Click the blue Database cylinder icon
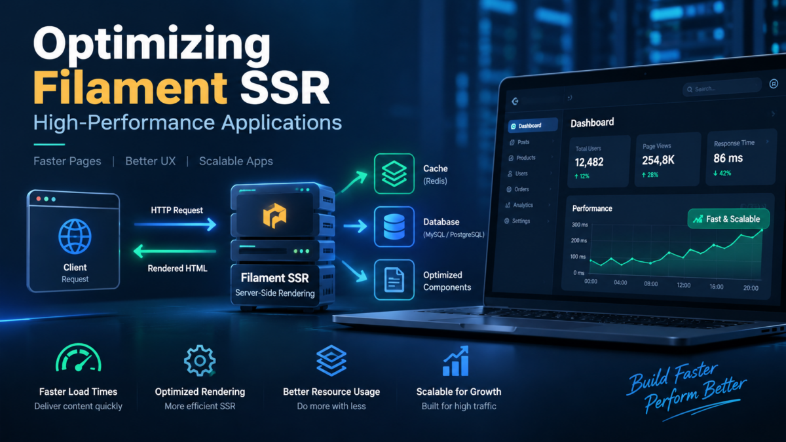This screenshot has width=786, height=442. (395, 227)
